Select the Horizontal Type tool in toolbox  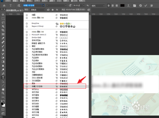click(x=3, y=77)
